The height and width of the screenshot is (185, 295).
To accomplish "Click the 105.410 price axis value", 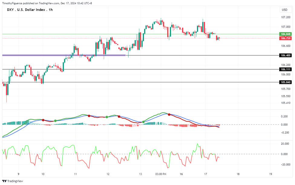I will click(x=286, y=103).
